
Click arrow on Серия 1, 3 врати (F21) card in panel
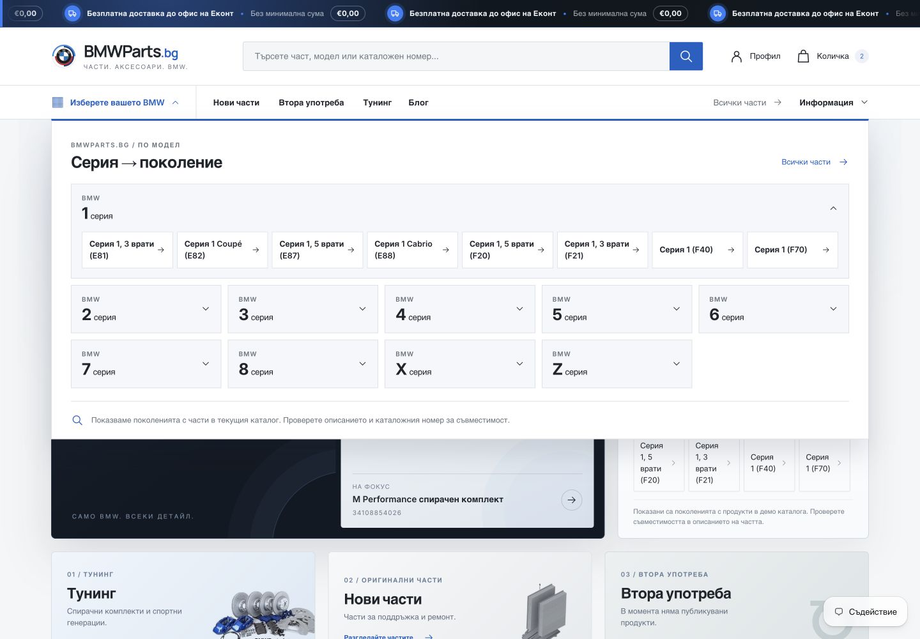(x=636, y=250)
